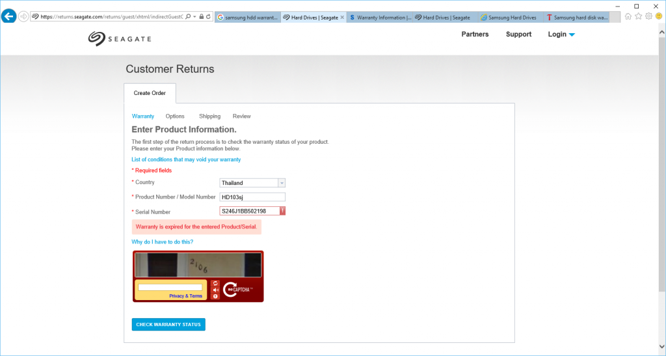Click the Check Warranty Status button
The image size is (666, 356).
coord(168,325)
